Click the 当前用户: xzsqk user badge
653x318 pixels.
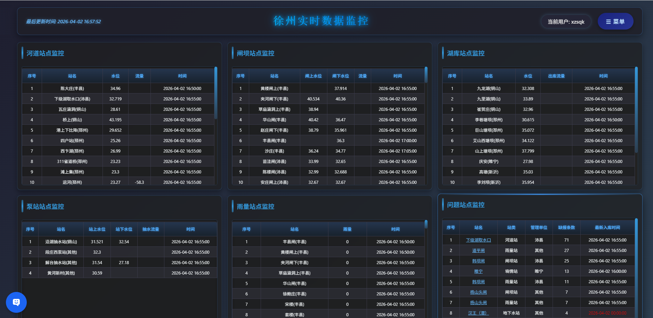pyautogui.click(x=566, y=22)
